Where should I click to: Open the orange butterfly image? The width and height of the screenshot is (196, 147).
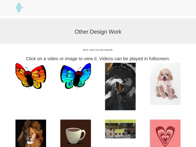click(31, 76)
